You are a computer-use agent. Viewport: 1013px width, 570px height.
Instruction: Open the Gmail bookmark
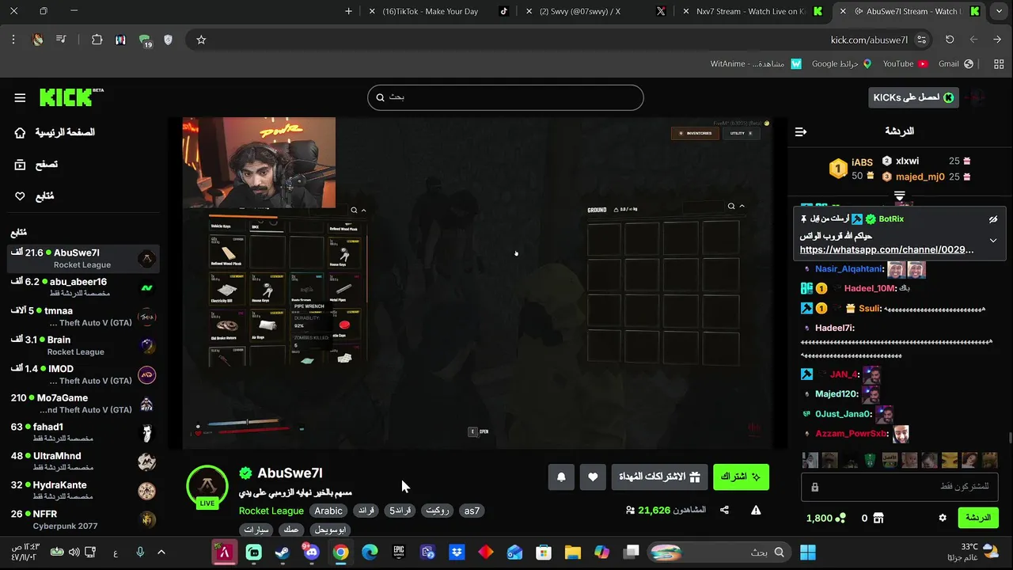click(x=955, y=63)
